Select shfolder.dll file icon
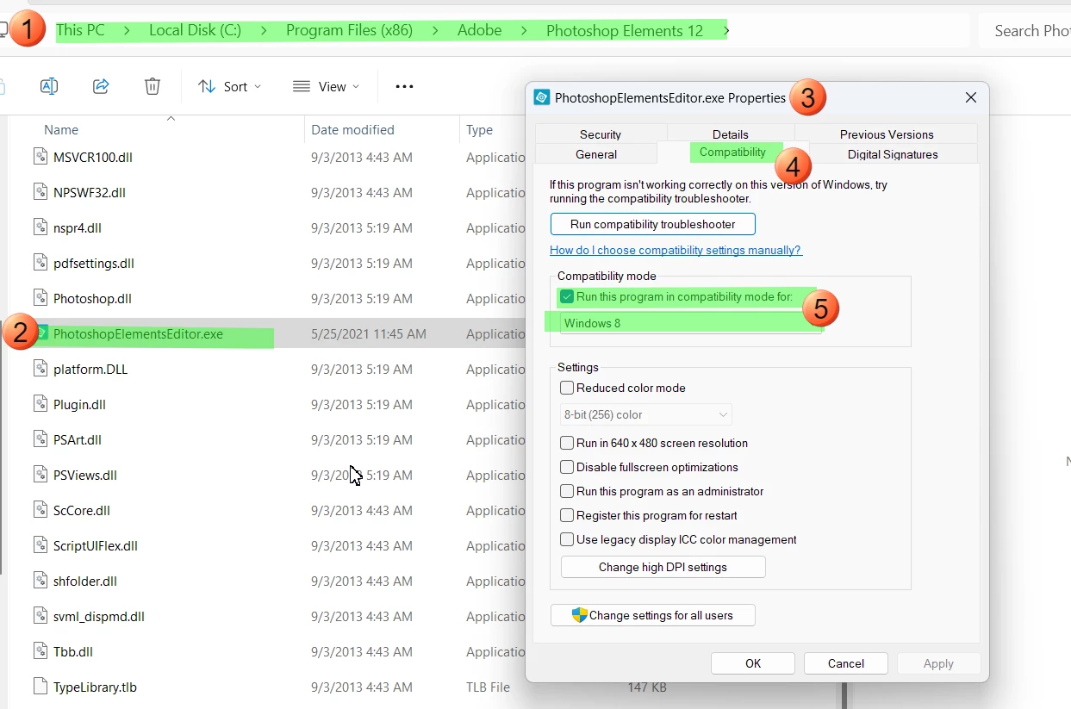This screenshot has height=709, width=1071. pos(40,581)
